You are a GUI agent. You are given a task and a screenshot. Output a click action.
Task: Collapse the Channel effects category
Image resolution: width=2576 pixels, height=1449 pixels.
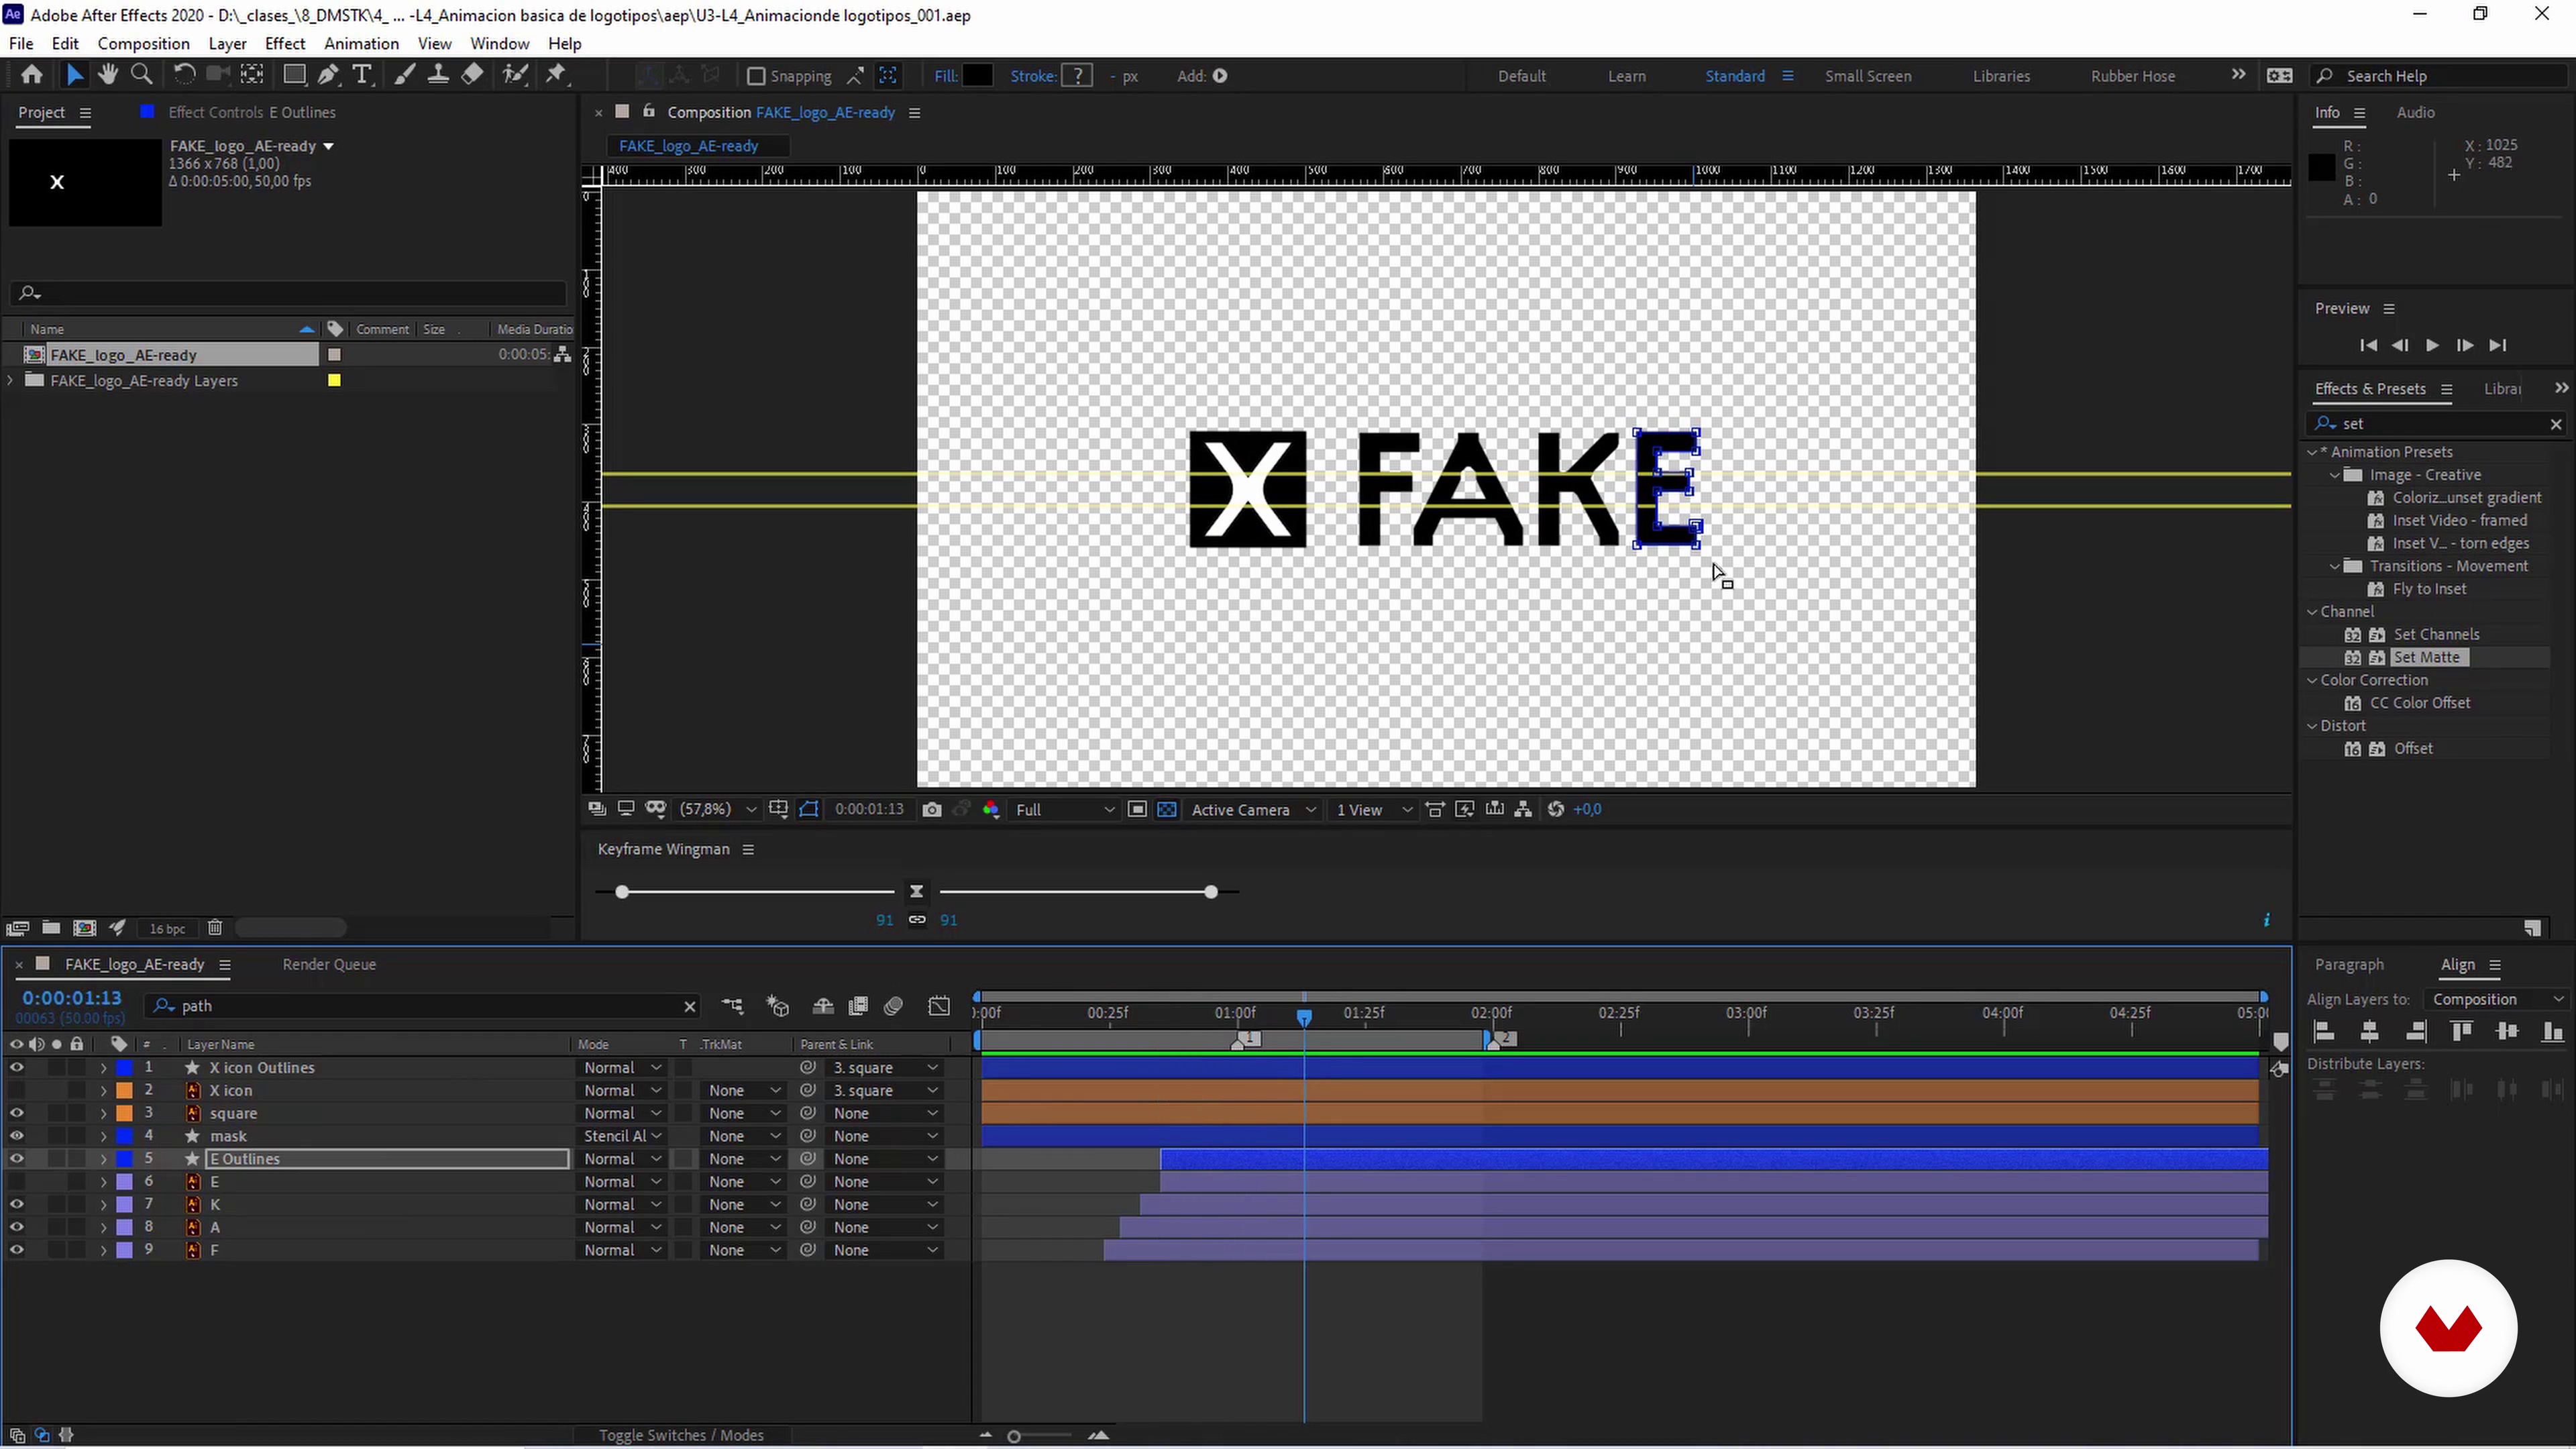point(2312,611)
